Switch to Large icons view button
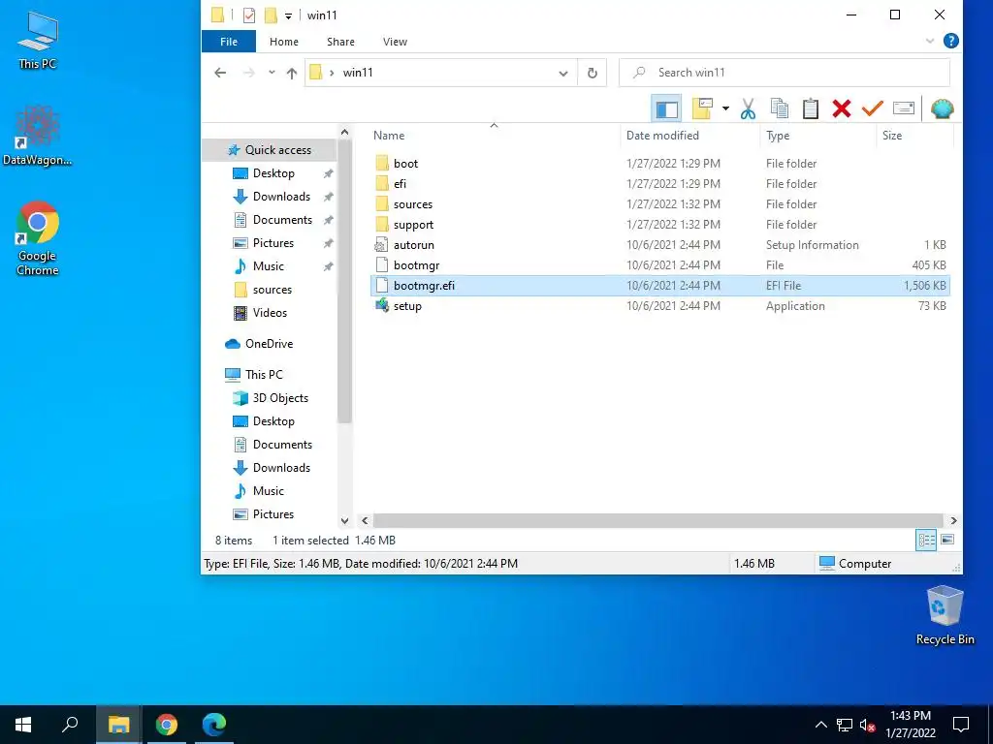 [x=948, y=540]
